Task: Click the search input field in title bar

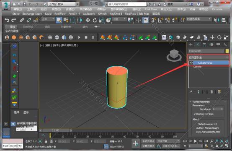Action: pos(127,4)
